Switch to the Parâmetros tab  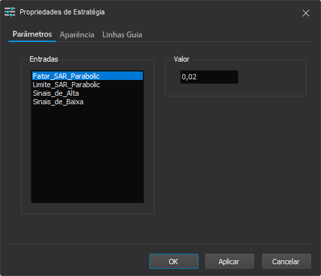coord(32,34)
